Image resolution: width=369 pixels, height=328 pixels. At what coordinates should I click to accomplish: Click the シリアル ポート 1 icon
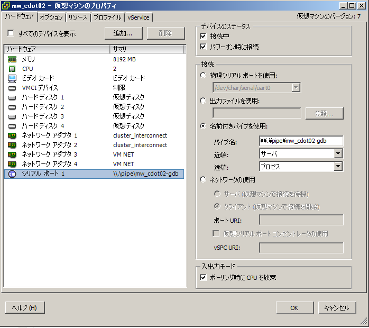12,174
